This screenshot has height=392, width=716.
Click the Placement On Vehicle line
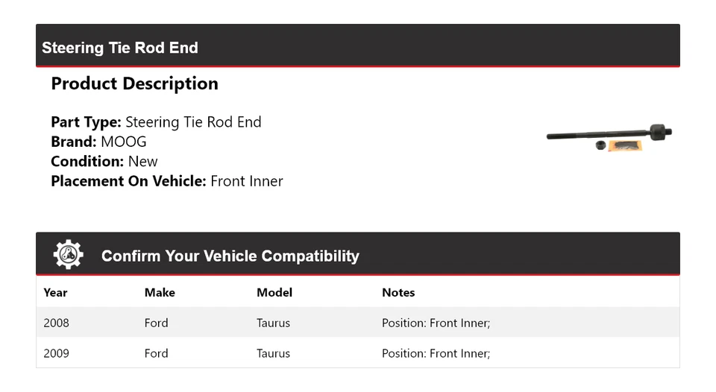coord(167,180)
